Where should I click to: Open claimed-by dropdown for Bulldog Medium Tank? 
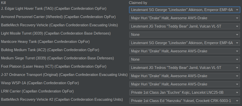tap(184, 51)
